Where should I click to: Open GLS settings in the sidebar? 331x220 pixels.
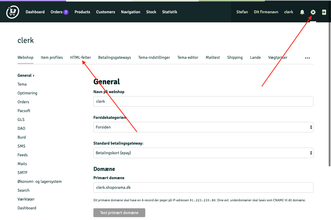(21, 119)
